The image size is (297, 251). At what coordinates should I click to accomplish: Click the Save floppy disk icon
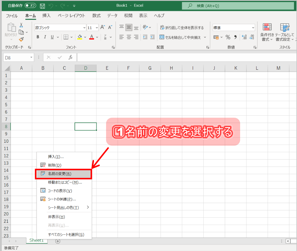click(x=42, y=6)
